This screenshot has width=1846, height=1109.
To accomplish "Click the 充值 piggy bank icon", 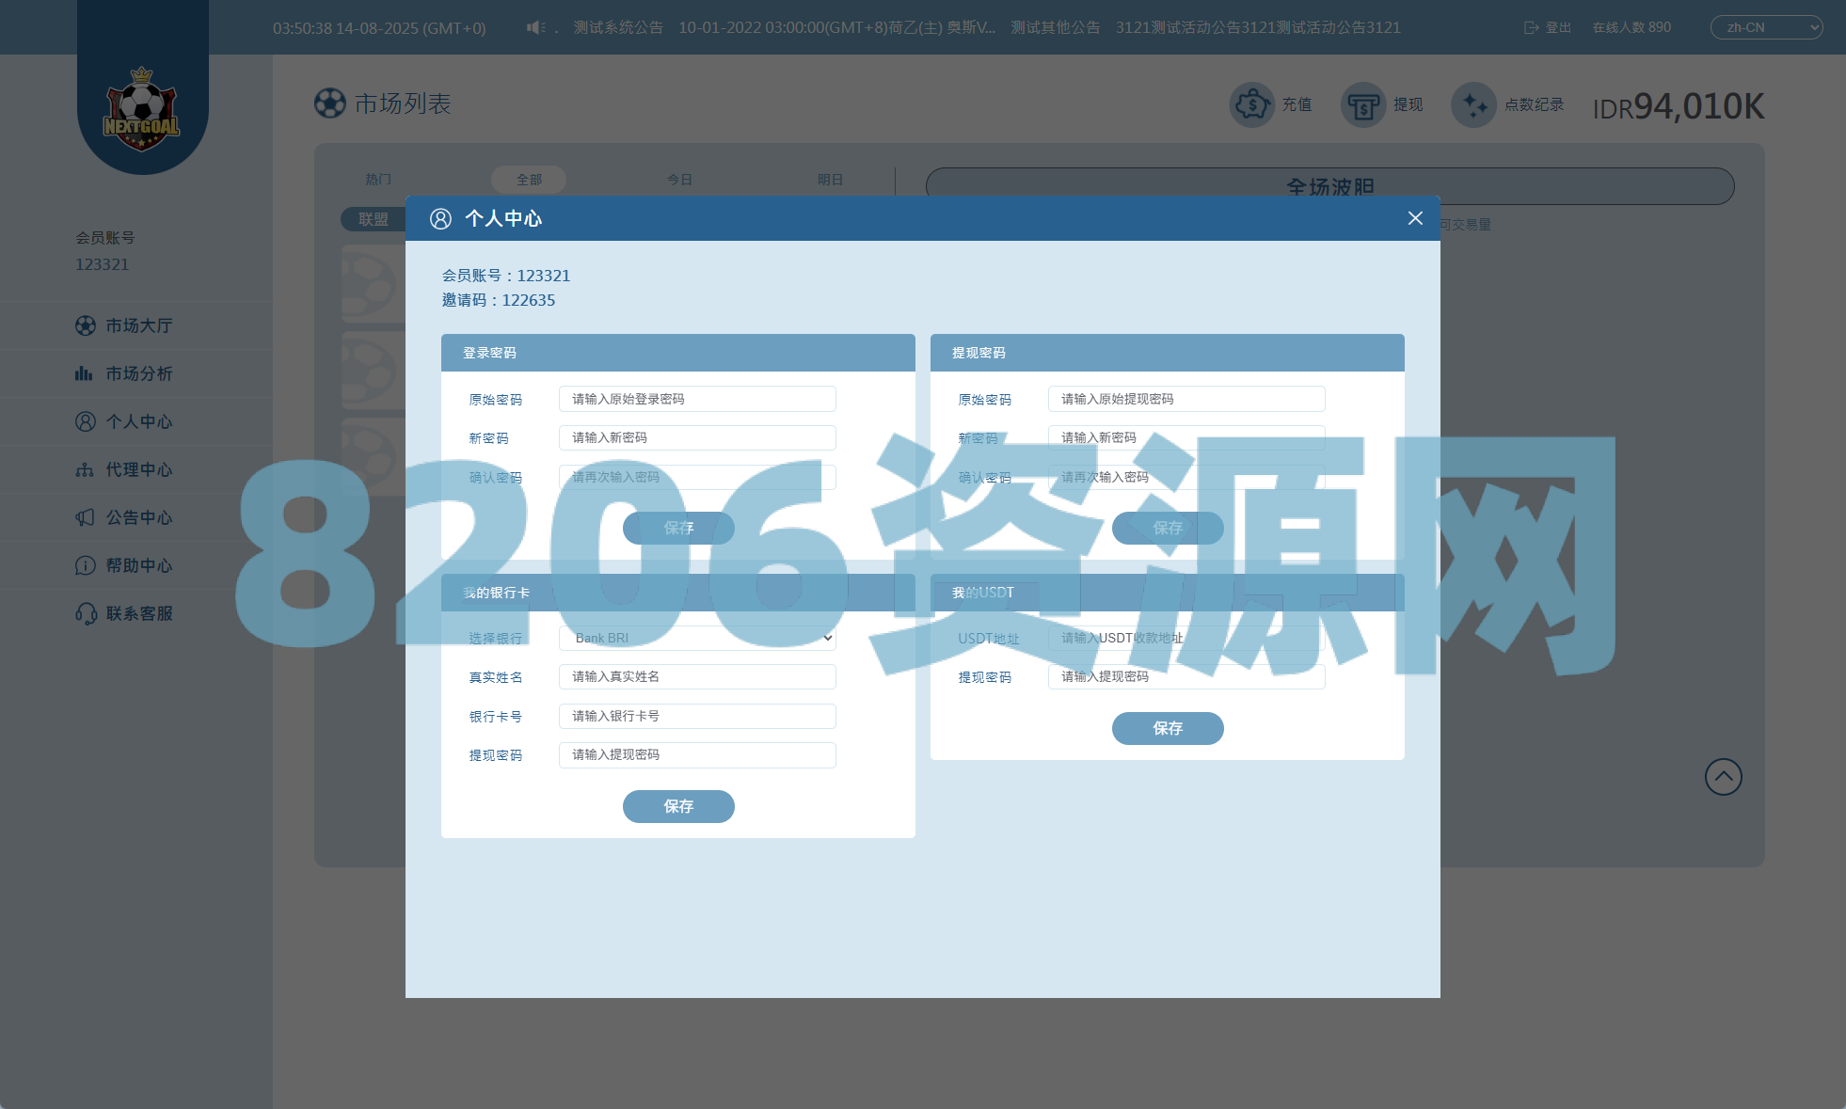I will [1252, 104].
